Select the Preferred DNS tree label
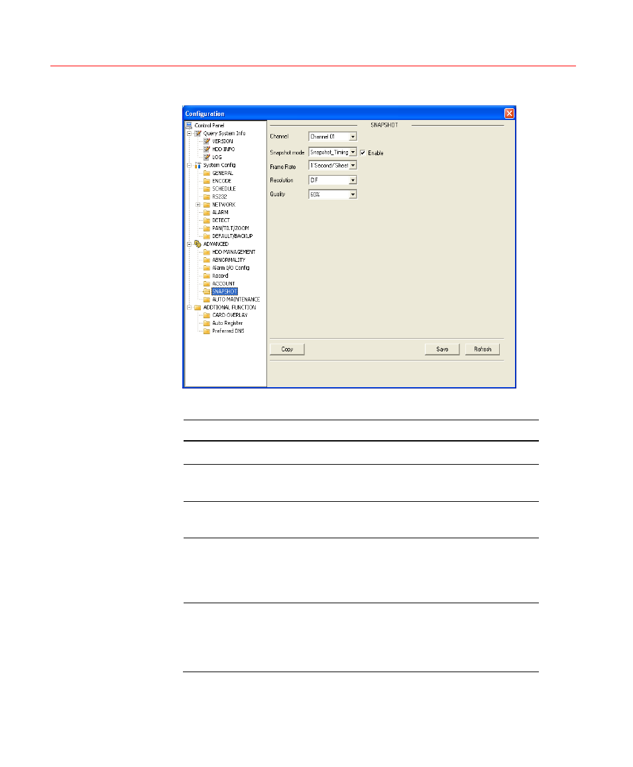Image resolution: width=633 pixels, height=767 pixels. (228, 331)
